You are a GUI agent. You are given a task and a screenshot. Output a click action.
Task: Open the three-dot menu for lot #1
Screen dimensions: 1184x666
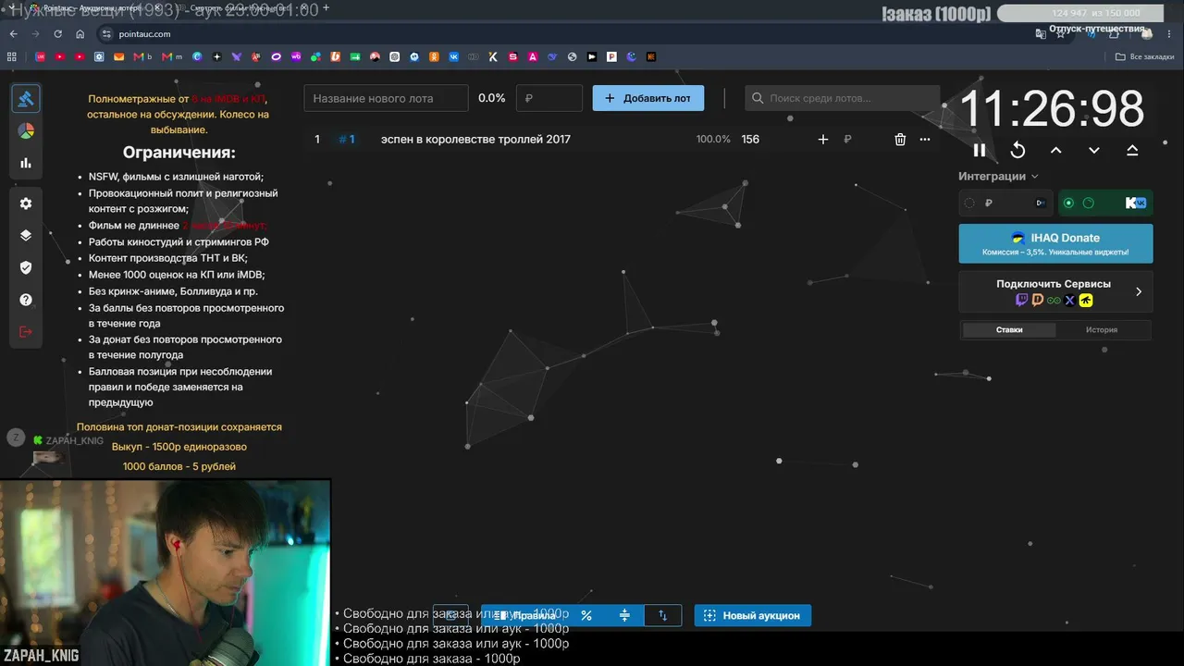point(925,140)
